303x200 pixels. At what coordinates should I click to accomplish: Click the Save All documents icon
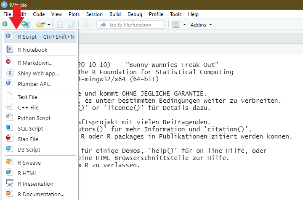pyautogui.click(x=71, y=24)
